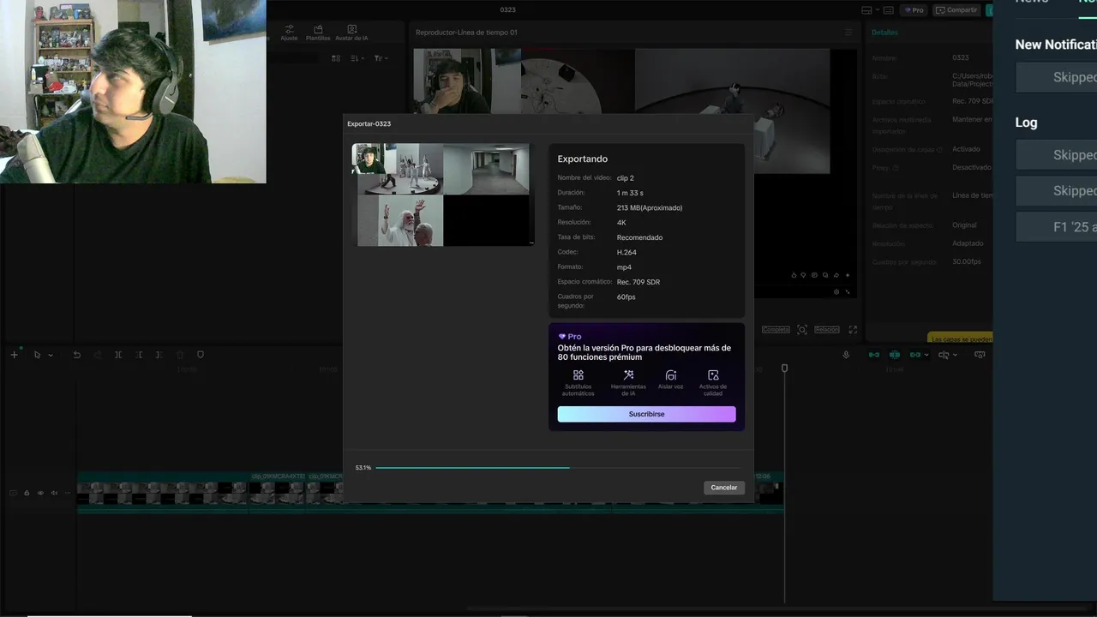Select the clip_01KMCRA4XTE clip on the timeline
1097x617 pixels.
pyautogui.click(x=277, y=492)
